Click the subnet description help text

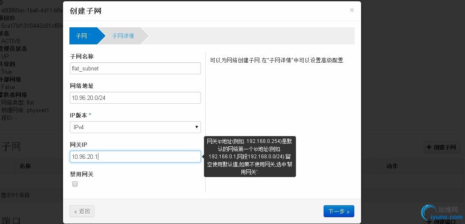tap(277, 60)
